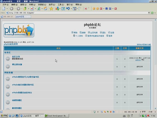157x118 pixels.
Task: Expand the address bar URL dropdown
Action: (149, 13)
